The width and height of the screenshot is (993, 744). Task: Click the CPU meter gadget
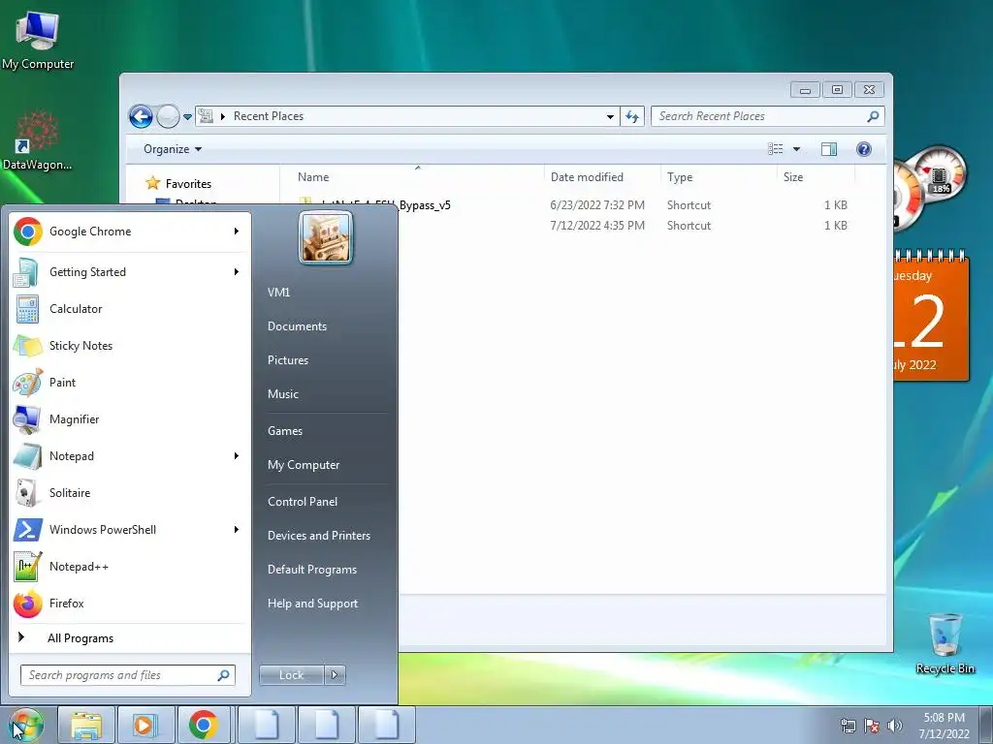pyautogui.click(x=931, y=187)
